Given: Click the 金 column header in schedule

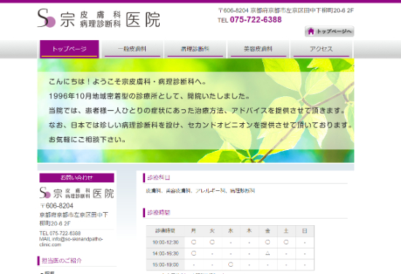Looking at the screenshot, I should click(268, 231).
